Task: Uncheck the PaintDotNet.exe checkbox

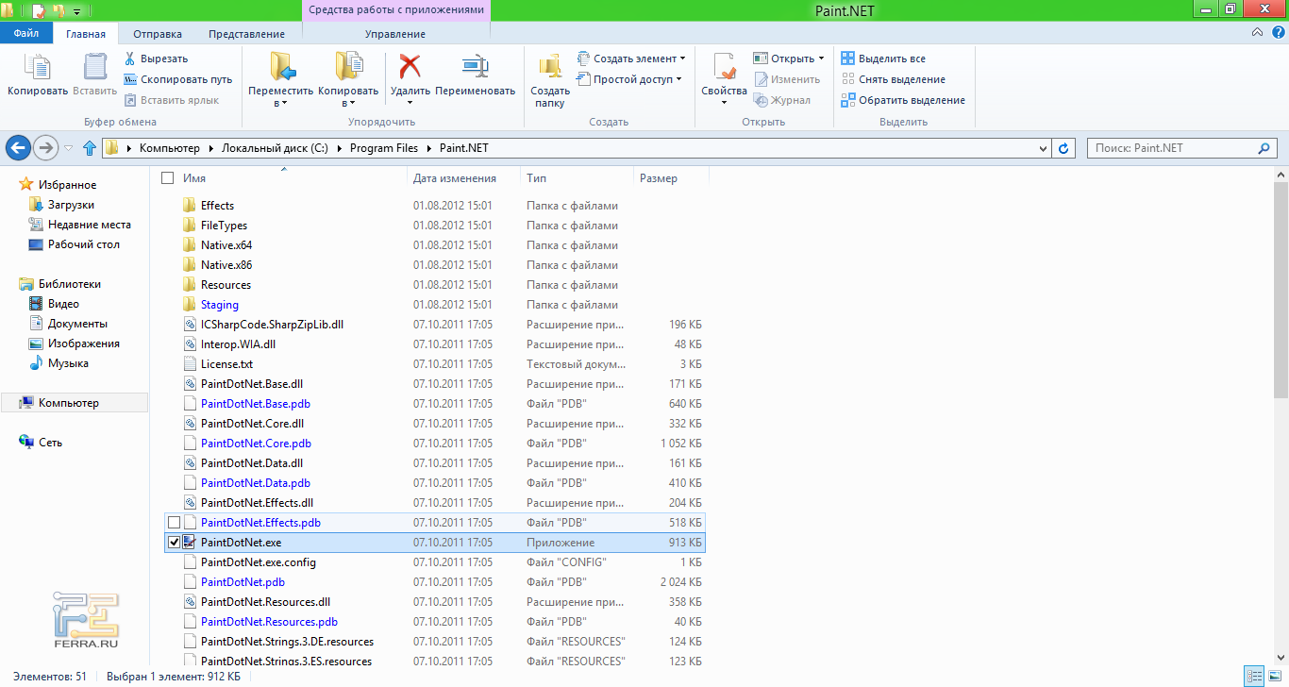Action: tap(174, 543)
